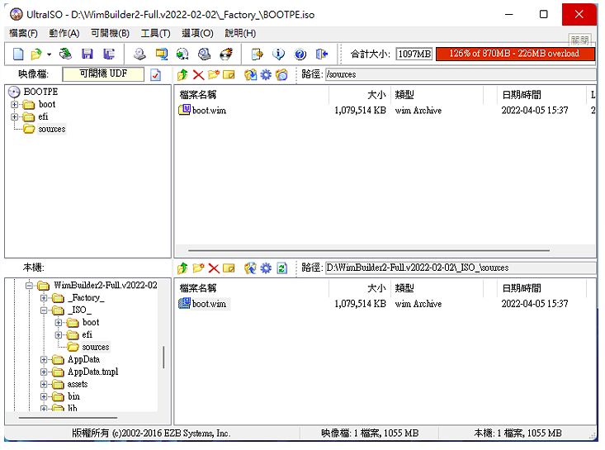Delete selected item in image pane
Image resolution: width=605 pixels, height=450 pixels.
[198, 74]
